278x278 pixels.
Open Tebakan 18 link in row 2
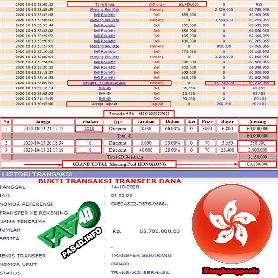[x=89, y=143]
